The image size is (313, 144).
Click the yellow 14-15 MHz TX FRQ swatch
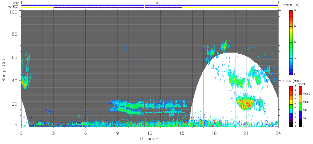click(291, 102)
